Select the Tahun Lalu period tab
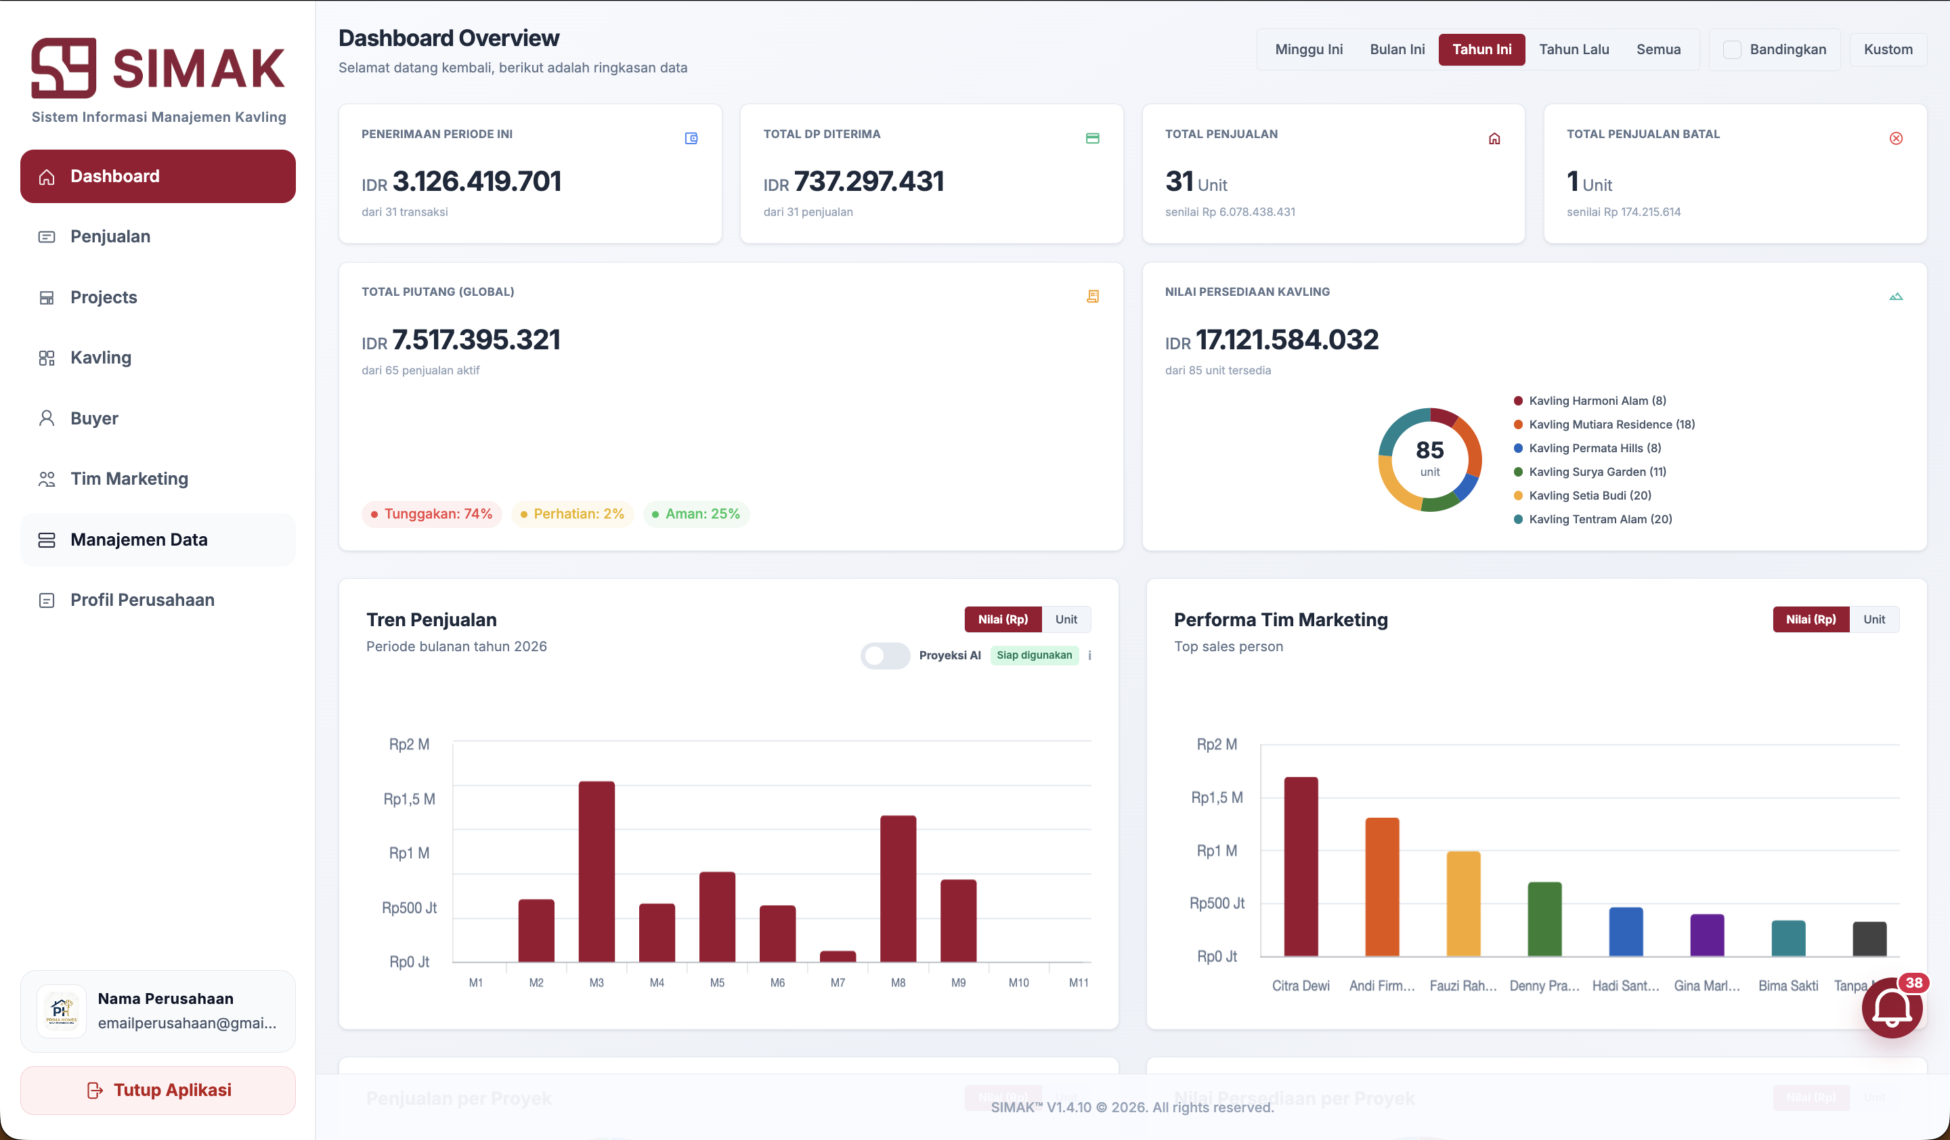 [1573, 49]
